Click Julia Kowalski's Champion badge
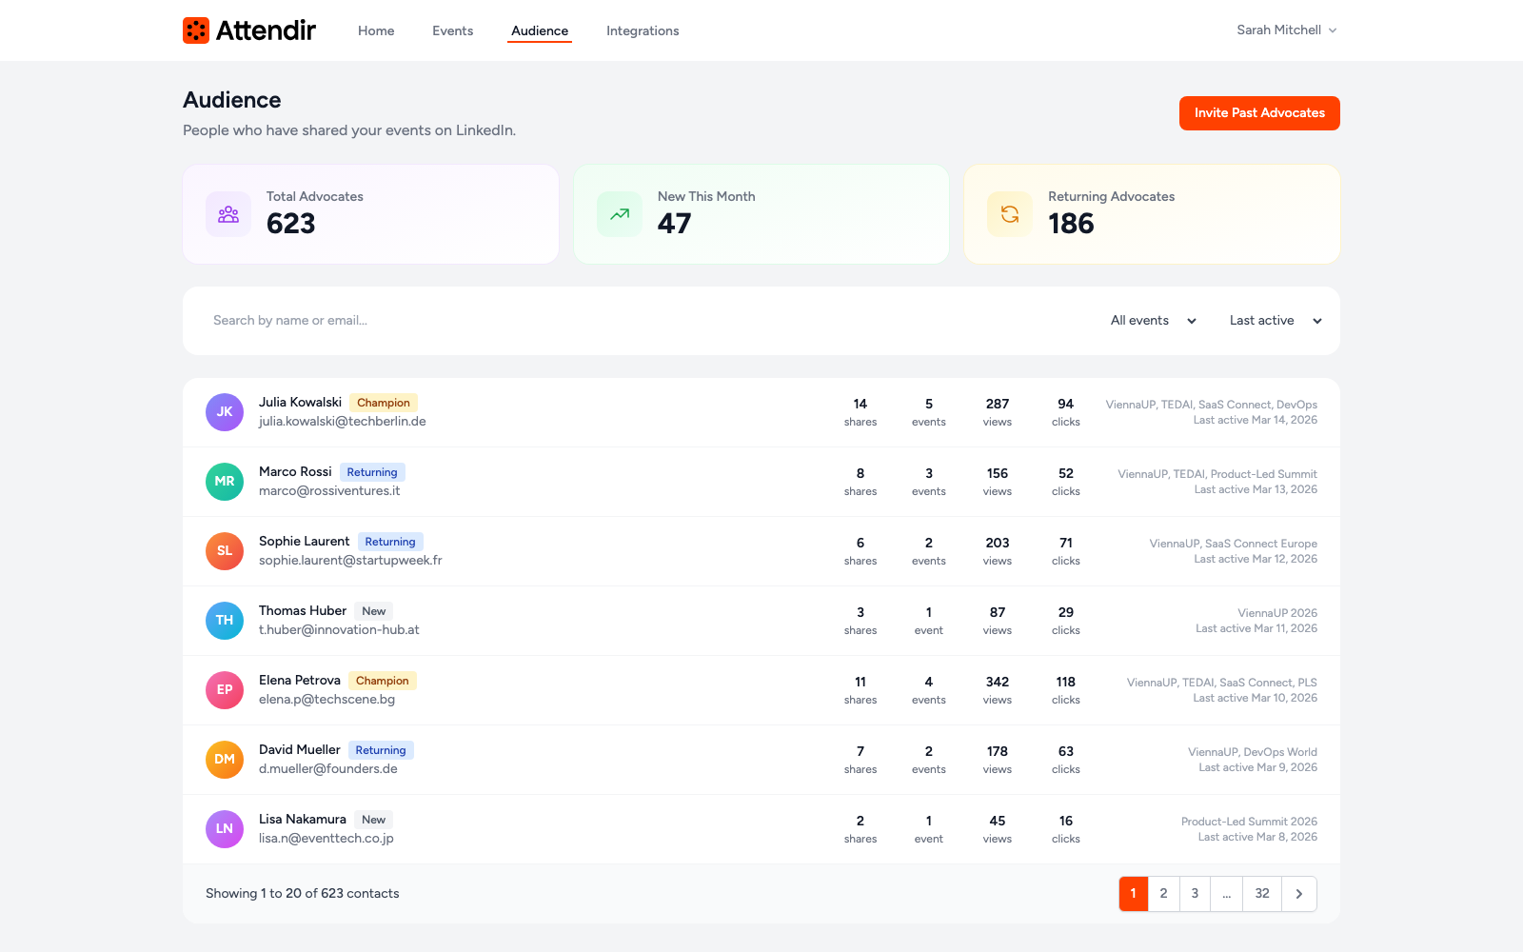Viewport: 1523px width, 952px height. [x=384, y=403]
